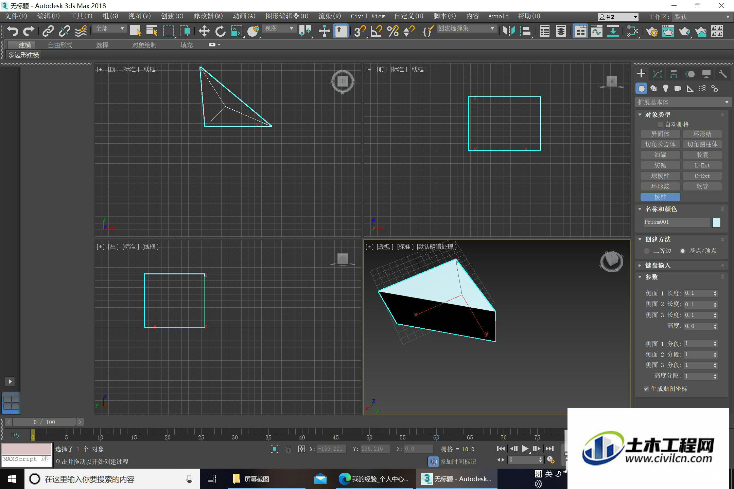The height and width of the screenshot is (489, 734).
Task: Switch to the 自由形式 ribbon tab
Action: [x=60, y=45]
